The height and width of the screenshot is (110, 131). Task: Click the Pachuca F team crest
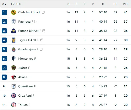(14, 22)
